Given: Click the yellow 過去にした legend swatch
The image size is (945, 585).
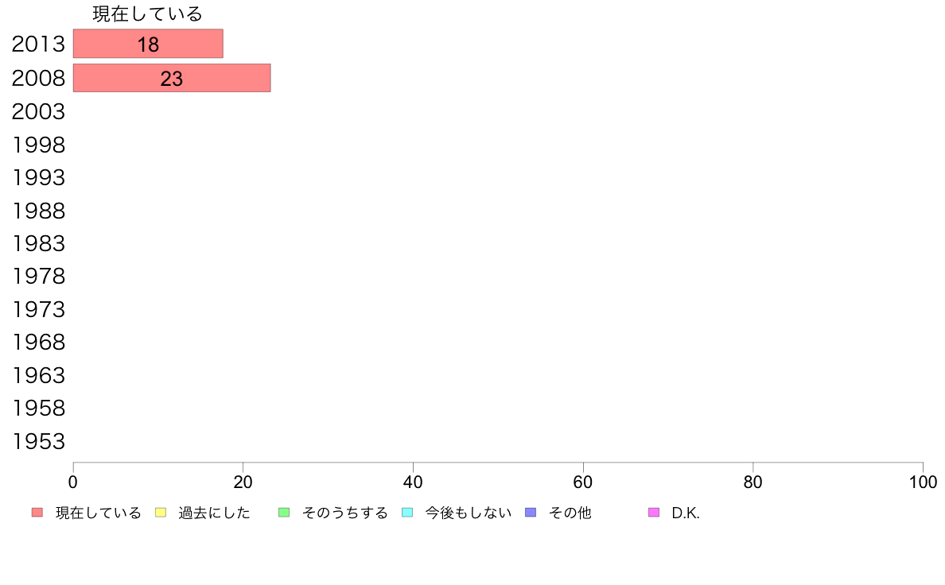Looking at the screenshot, I should click(x=160, y=513).
